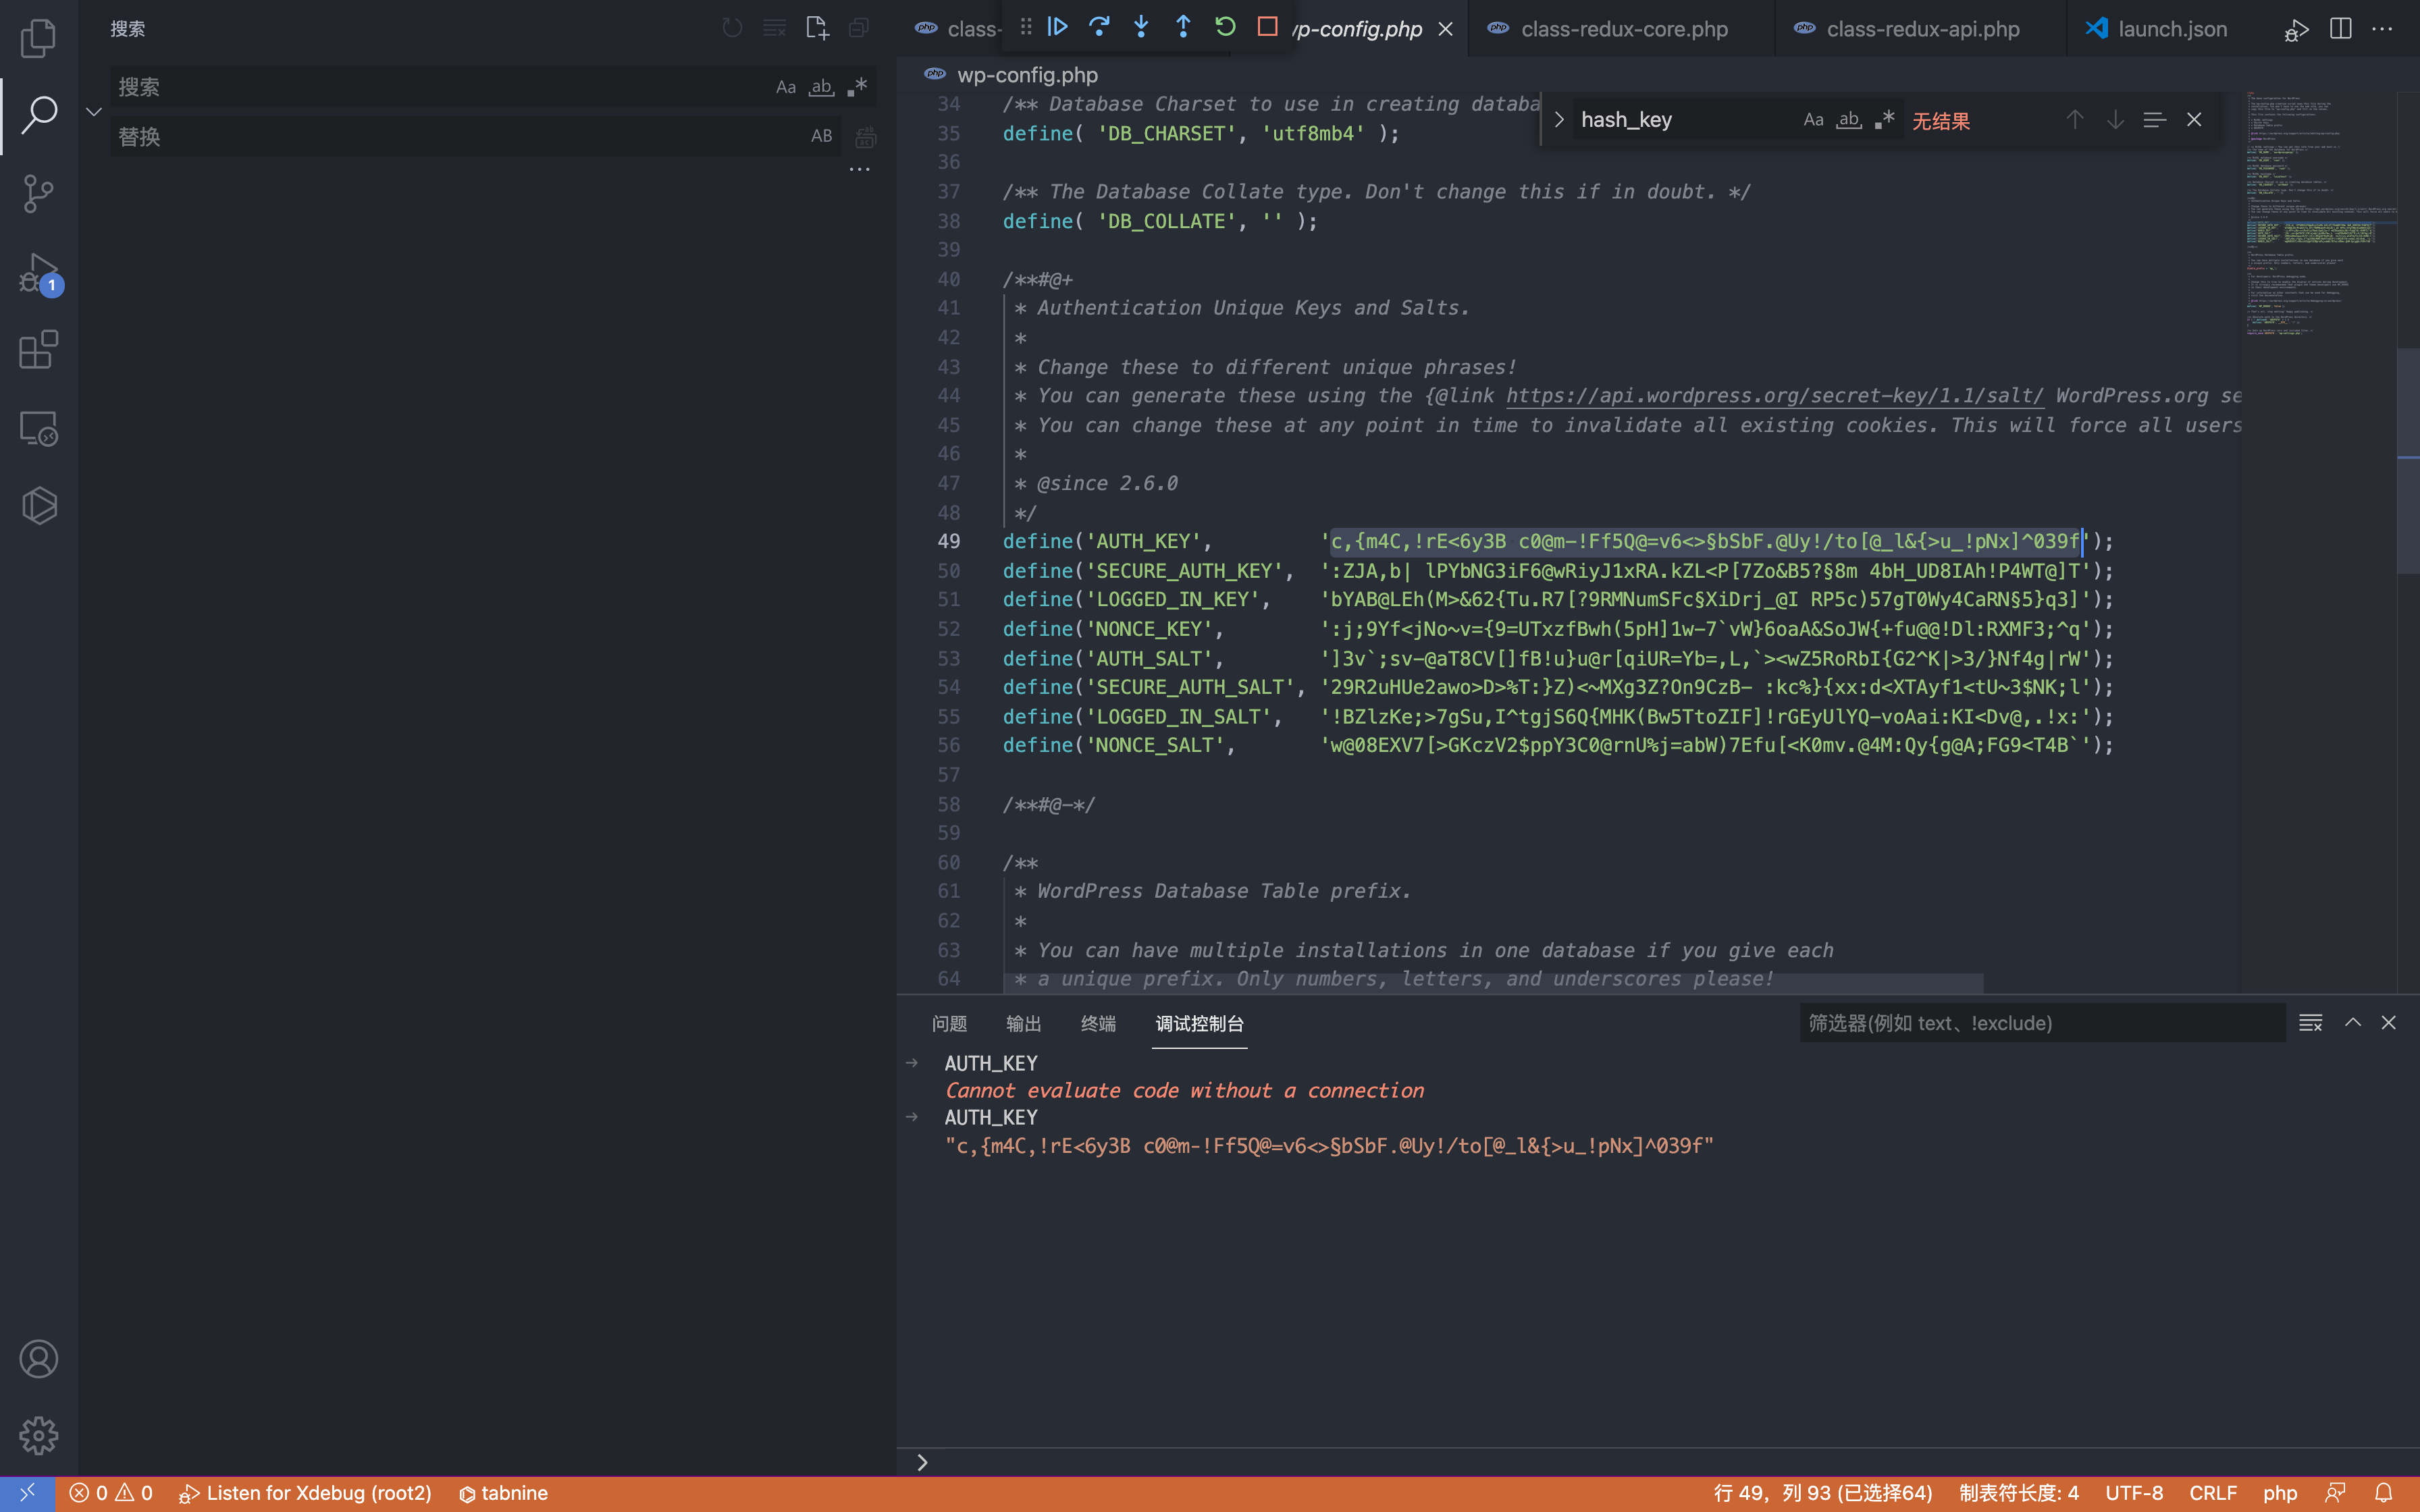Open the Extensions view
The height and width of the screenshot is (1512, 2420).
[38, 350]
